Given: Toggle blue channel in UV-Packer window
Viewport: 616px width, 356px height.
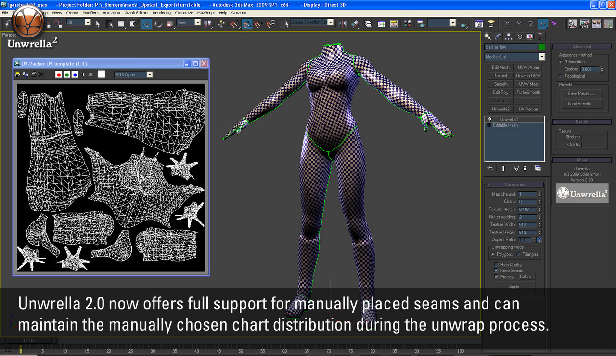Looking at the screenshot, I should 75,74.
